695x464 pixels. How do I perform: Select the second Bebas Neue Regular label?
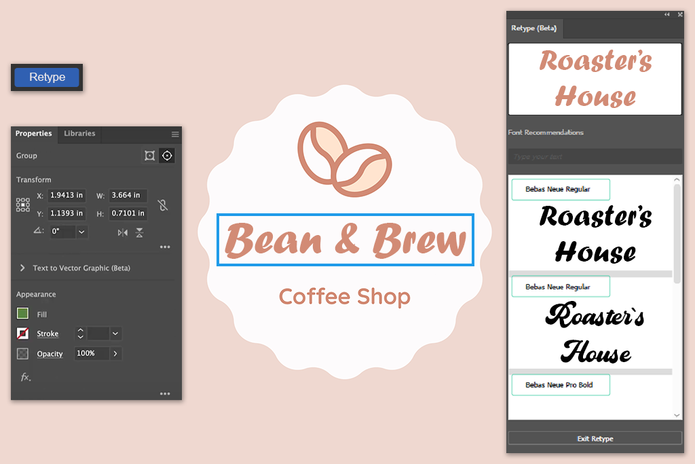click(561, 287)
